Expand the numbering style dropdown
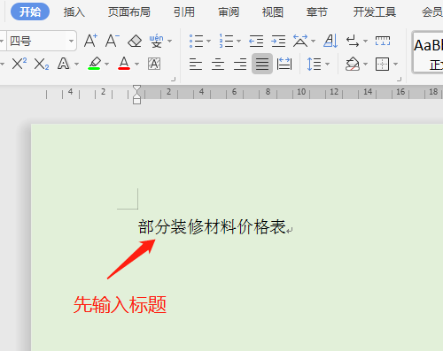This screenshot has width=443, height=351. (x=238, y=41)
